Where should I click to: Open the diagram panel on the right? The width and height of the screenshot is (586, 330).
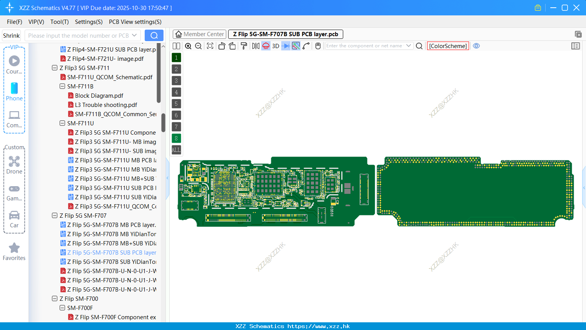click(576, 46)
